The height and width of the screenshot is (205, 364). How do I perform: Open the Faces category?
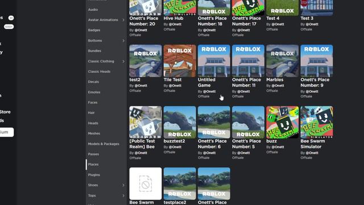(93, 102)
